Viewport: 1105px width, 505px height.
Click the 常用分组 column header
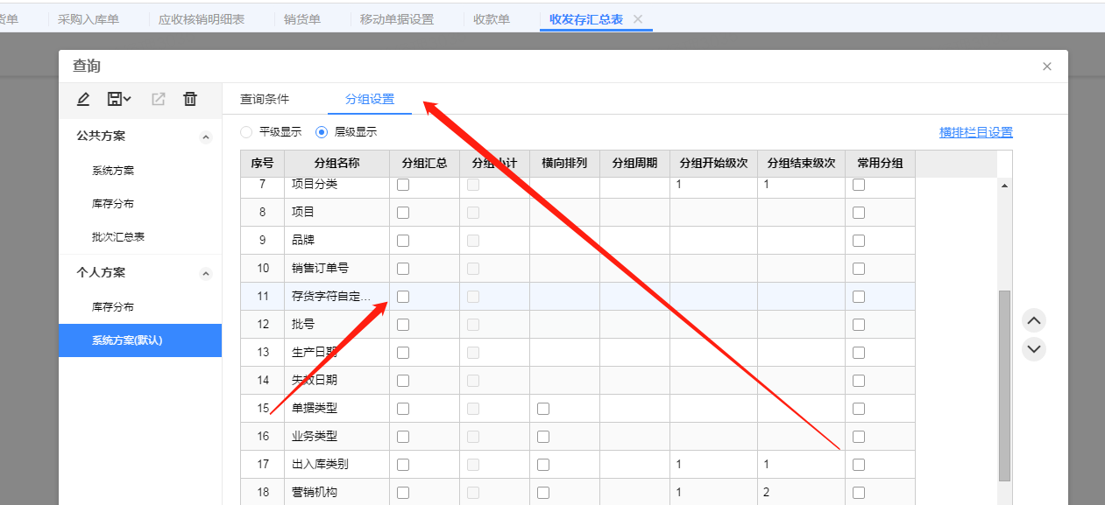tap(881, 163)
